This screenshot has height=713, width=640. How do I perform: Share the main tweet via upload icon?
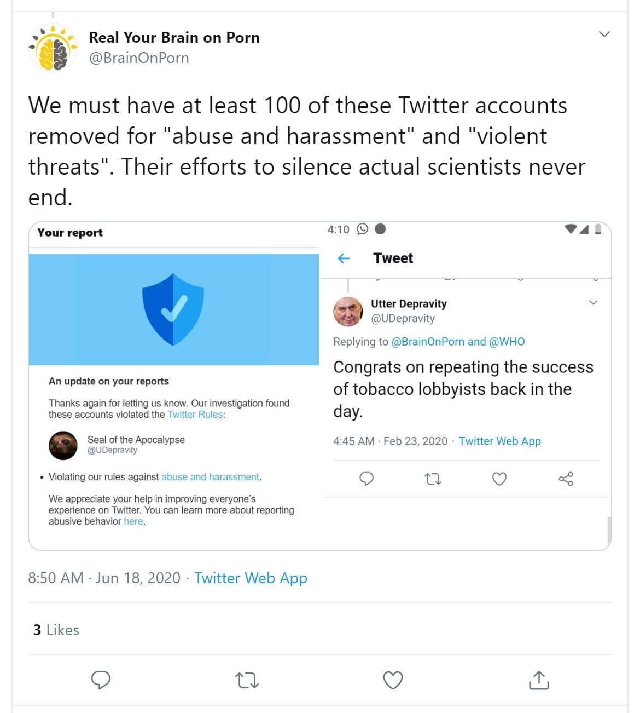pyautogui.click(x=539, y=680)
